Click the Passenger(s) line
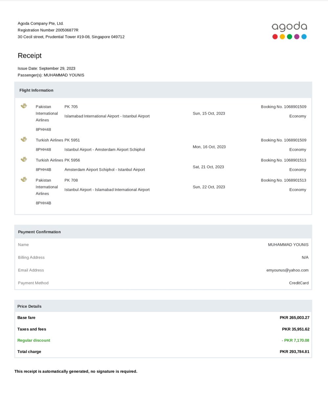This screenshot has height=394, width=328. pos(51,75)
